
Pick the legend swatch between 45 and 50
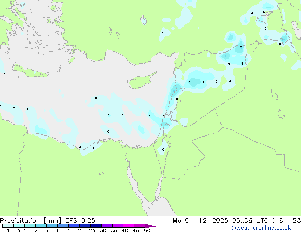(x=140, y=226)
